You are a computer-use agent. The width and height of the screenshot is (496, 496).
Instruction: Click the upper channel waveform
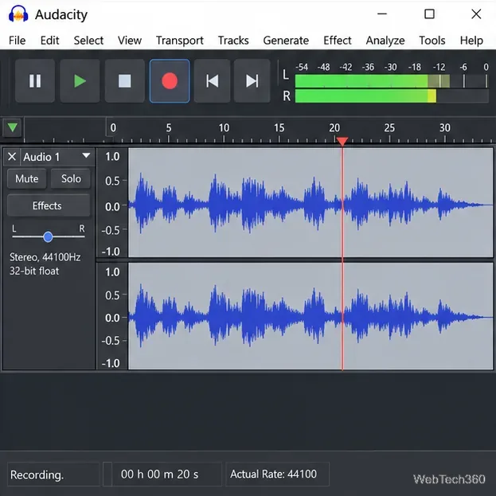pyautogui.click(x=310, y=202)
